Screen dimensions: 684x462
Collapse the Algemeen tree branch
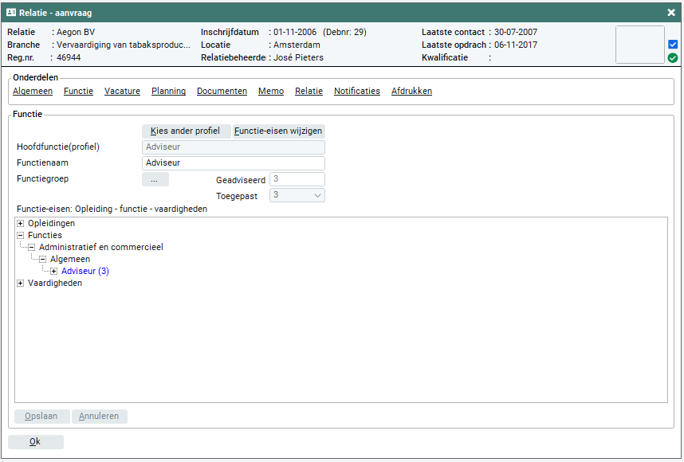(43, 260)
